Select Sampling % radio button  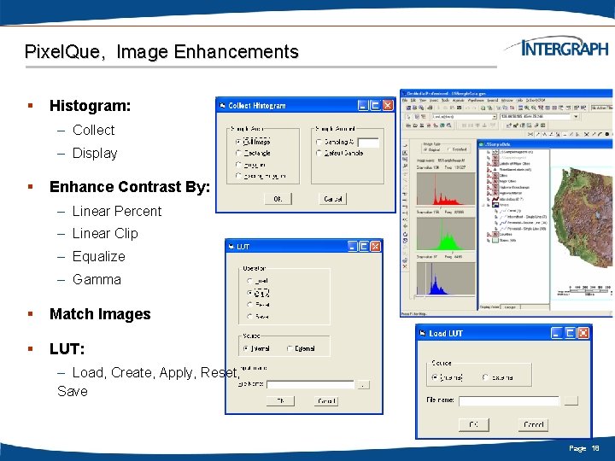click(319, 142)
